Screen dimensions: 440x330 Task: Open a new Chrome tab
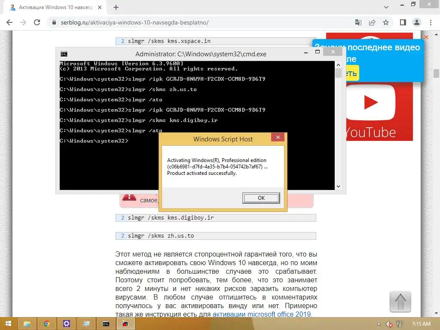point(116,7)
